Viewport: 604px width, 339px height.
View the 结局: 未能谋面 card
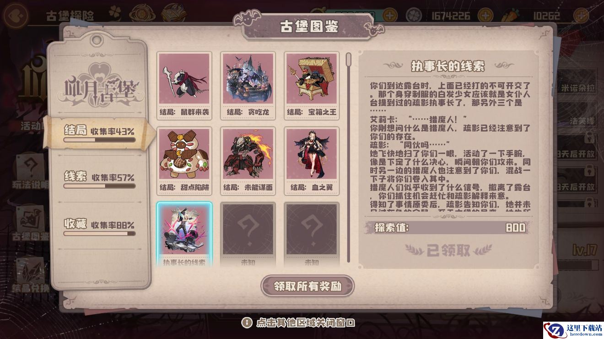pos(248,160)
